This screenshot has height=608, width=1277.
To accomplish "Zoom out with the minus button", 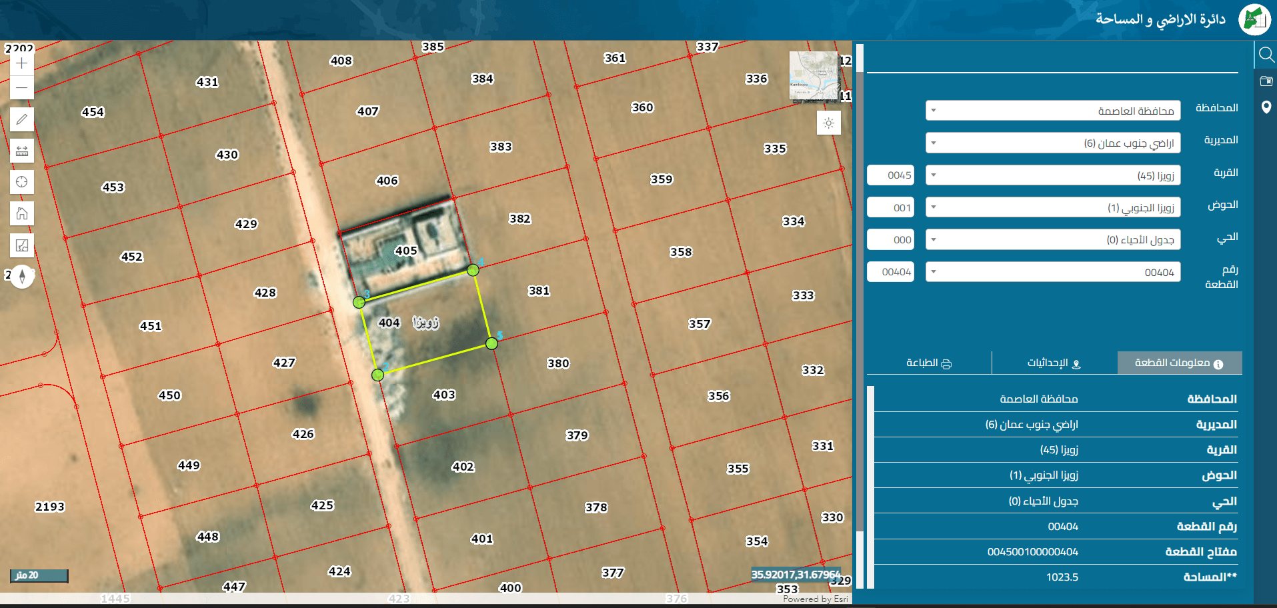I will click(22, 87).
